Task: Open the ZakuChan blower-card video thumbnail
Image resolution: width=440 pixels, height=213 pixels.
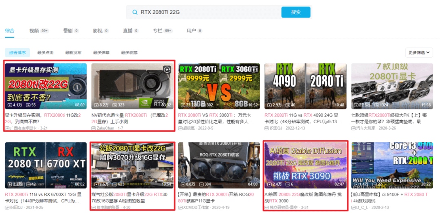Action: coord(132,86)
